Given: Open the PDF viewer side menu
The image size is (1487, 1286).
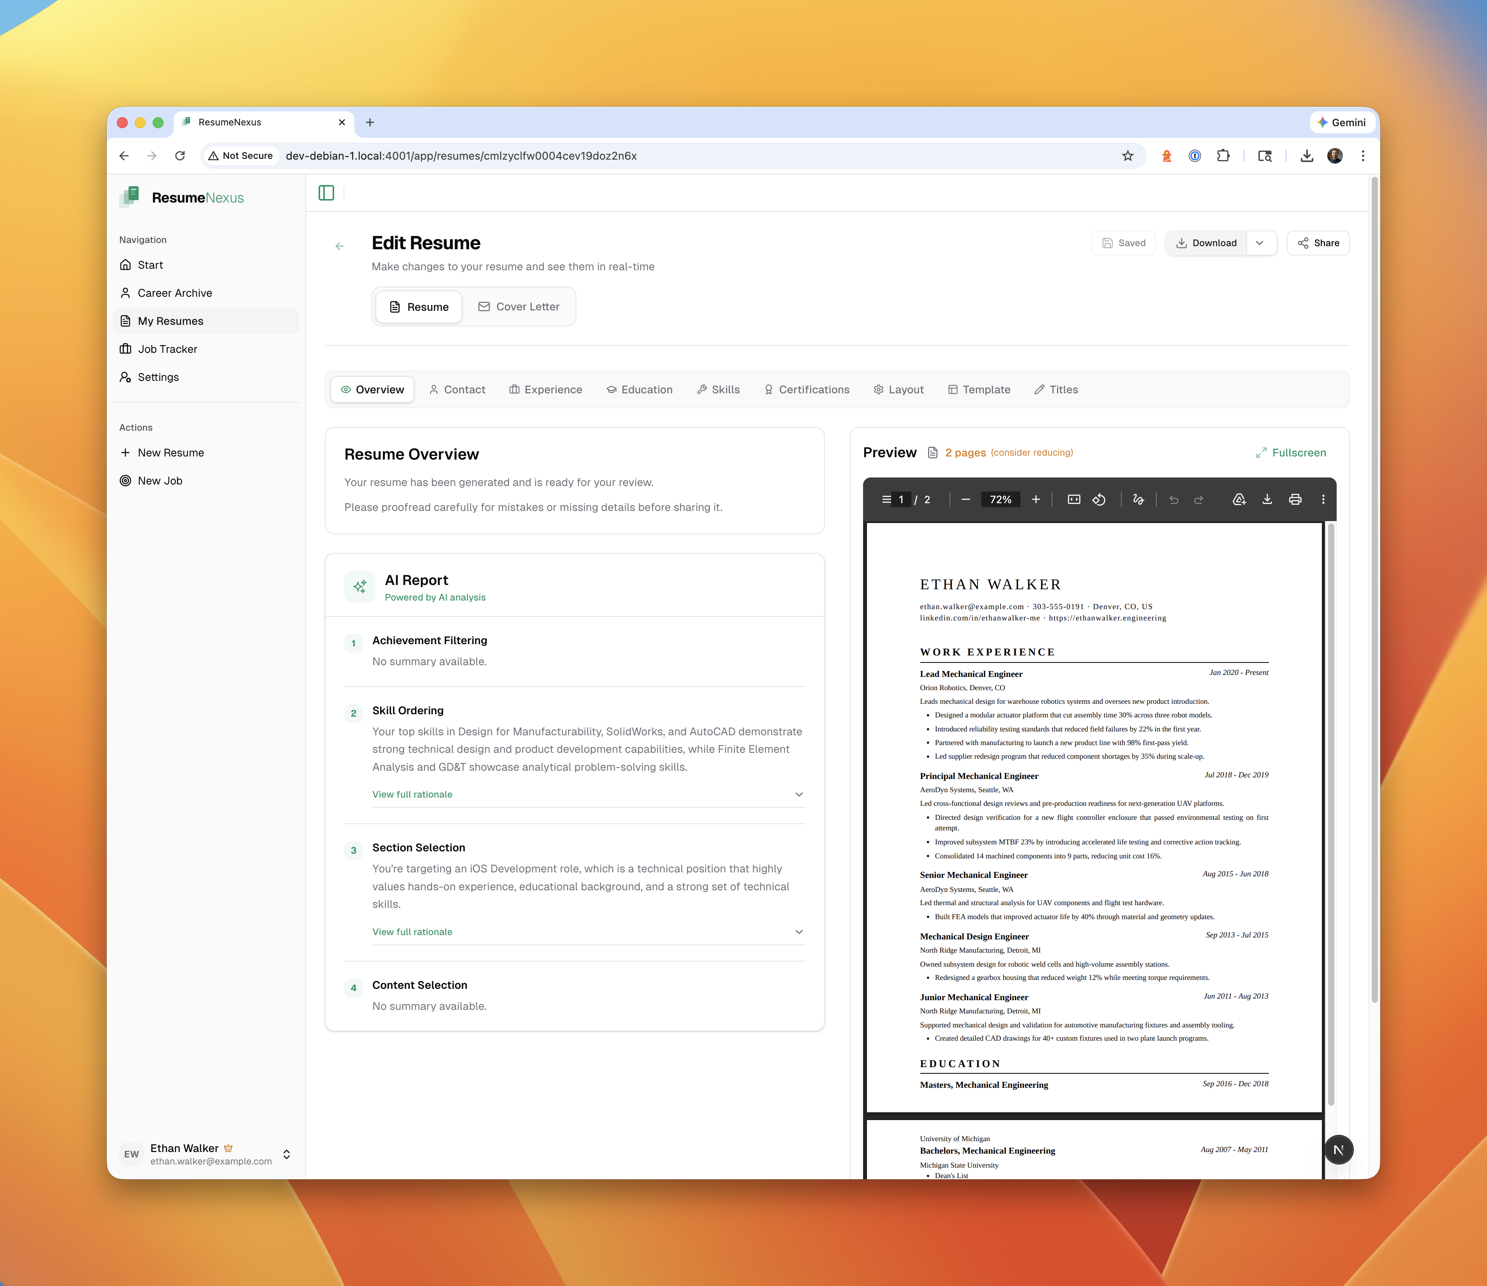Looking at the screenshot, I should tap(887, 499).
